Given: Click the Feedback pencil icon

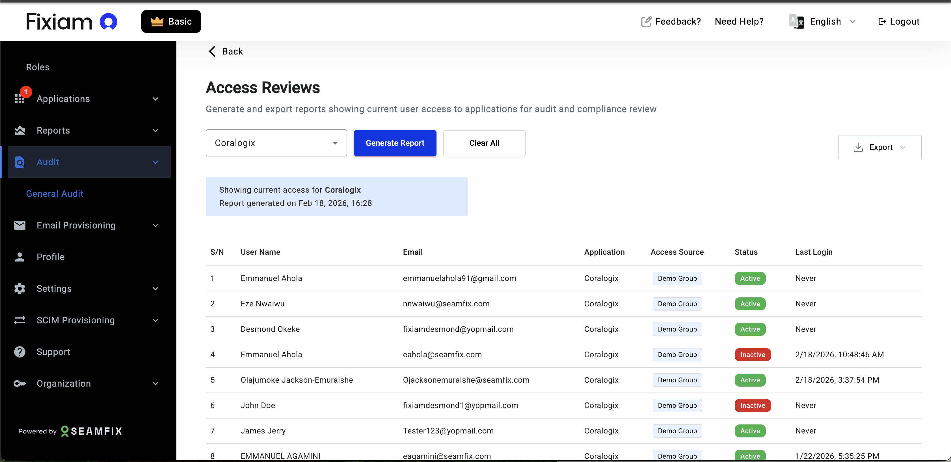Looking at the screenshot, I should (x=646, y=21).
